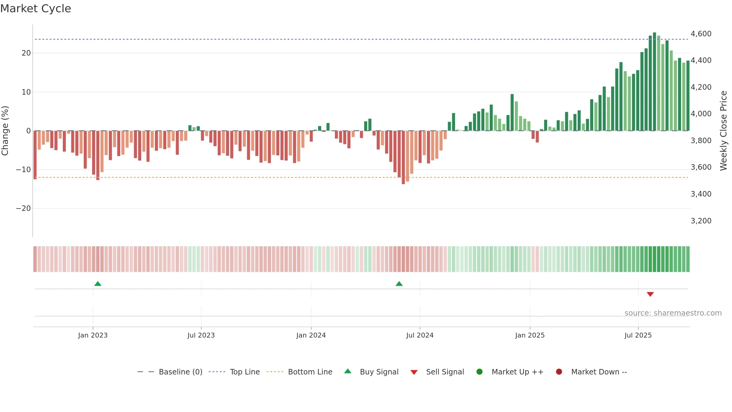Image resolution: width=732 pixels, height=412 pixels.
Task: Click the green Market Up legend circle
Action: pos(479,372)
